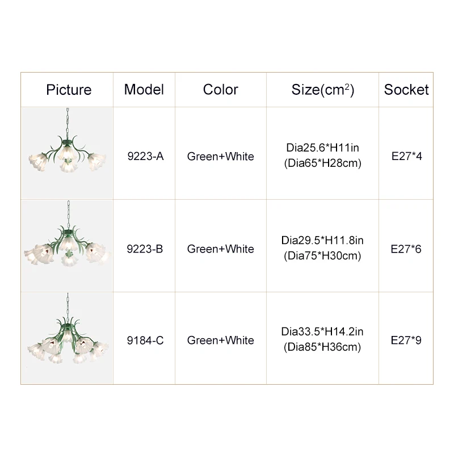Click the Dia25.6*H11in size text
The height and width of the screenshot is (454, 454).
pos(323,148)
